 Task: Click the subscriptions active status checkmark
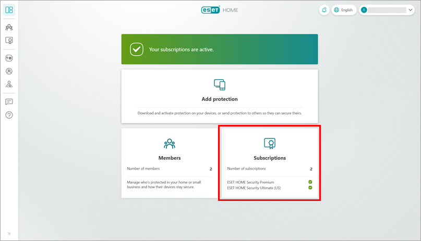[x=136, y=49]
